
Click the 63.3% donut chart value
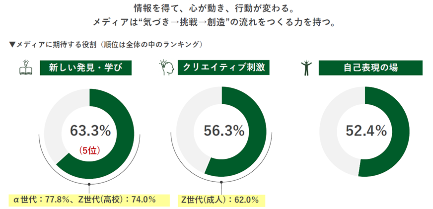click(90, 131)
